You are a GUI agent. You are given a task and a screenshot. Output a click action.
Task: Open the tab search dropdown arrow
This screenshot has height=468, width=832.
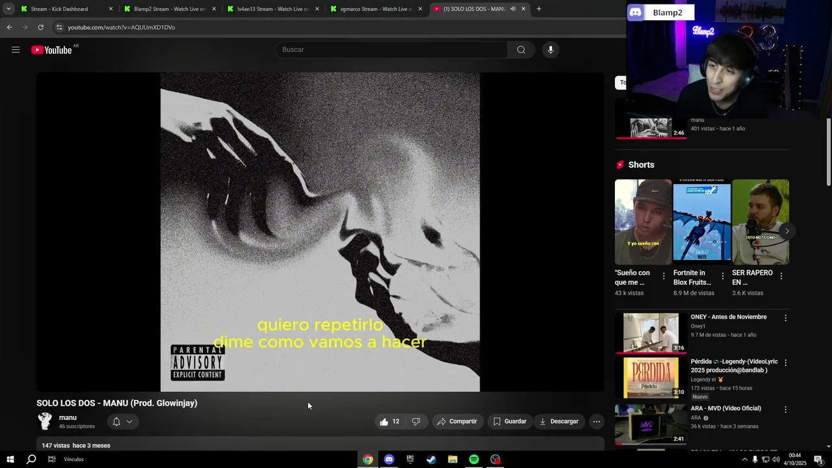(x=8, y=9)
